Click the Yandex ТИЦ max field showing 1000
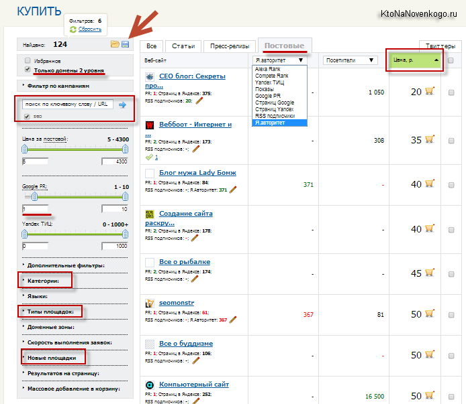 coord(115,246)
